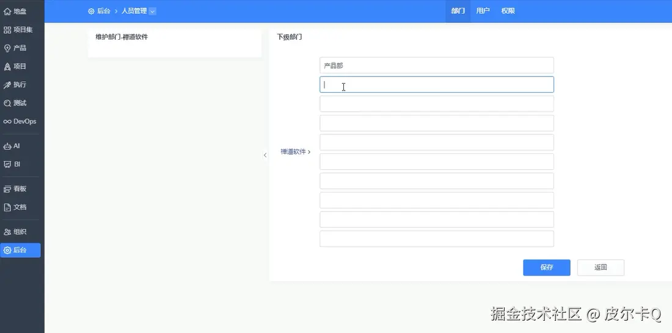The width and height of the screenshot is (672, 333).
Task: Click the 返回 button
Action: point(601,268)
